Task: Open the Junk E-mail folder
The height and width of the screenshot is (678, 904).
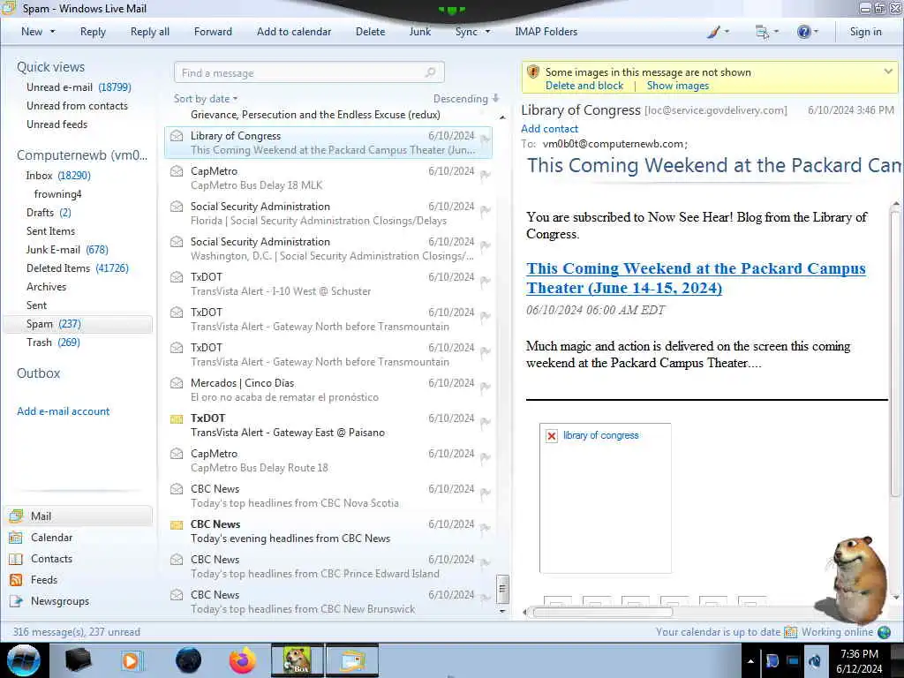Action: click(x=67, y=250)
